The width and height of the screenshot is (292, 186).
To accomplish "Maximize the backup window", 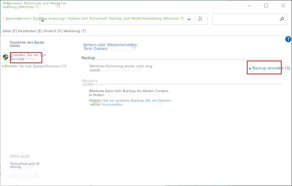I will [266, 6].
